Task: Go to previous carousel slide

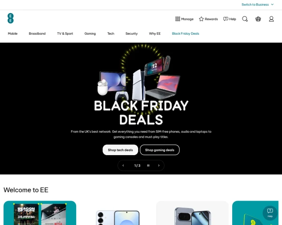Action: click(123, 165)
